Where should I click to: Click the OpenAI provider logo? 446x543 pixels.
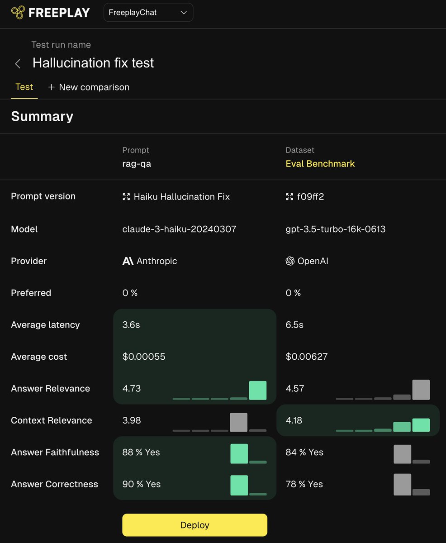tap(290, 261)
